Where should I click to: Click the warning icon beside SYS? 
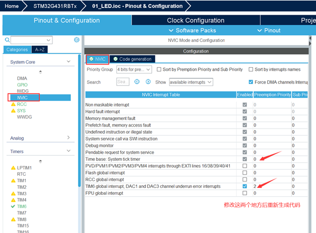tap(13, 111)
